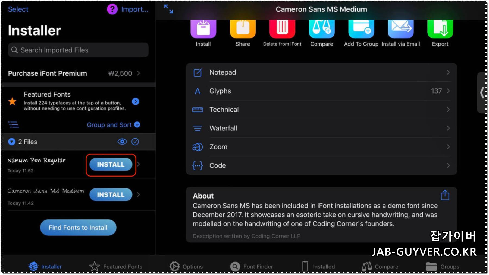The width and height of the screenshot is (489, 275).
Task: Open Cameron Sans MS Medium details chevron
Action: [139, 194]
